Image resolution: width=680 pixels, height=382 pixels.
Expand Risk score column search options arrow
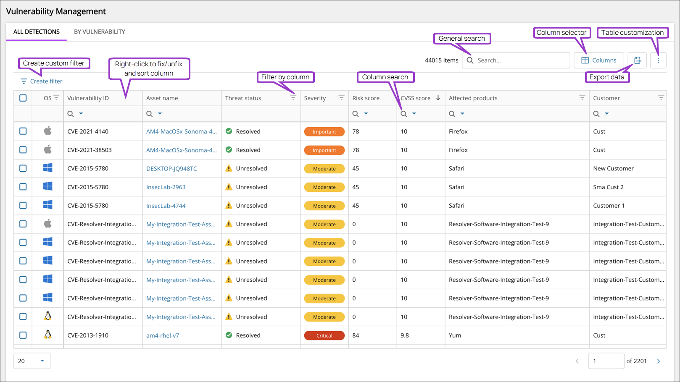coord(366,114)
